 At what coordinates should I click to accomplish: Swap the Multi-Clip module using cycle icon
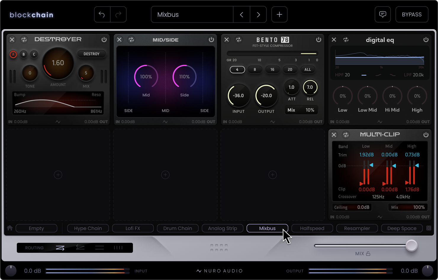coord(346,135)
